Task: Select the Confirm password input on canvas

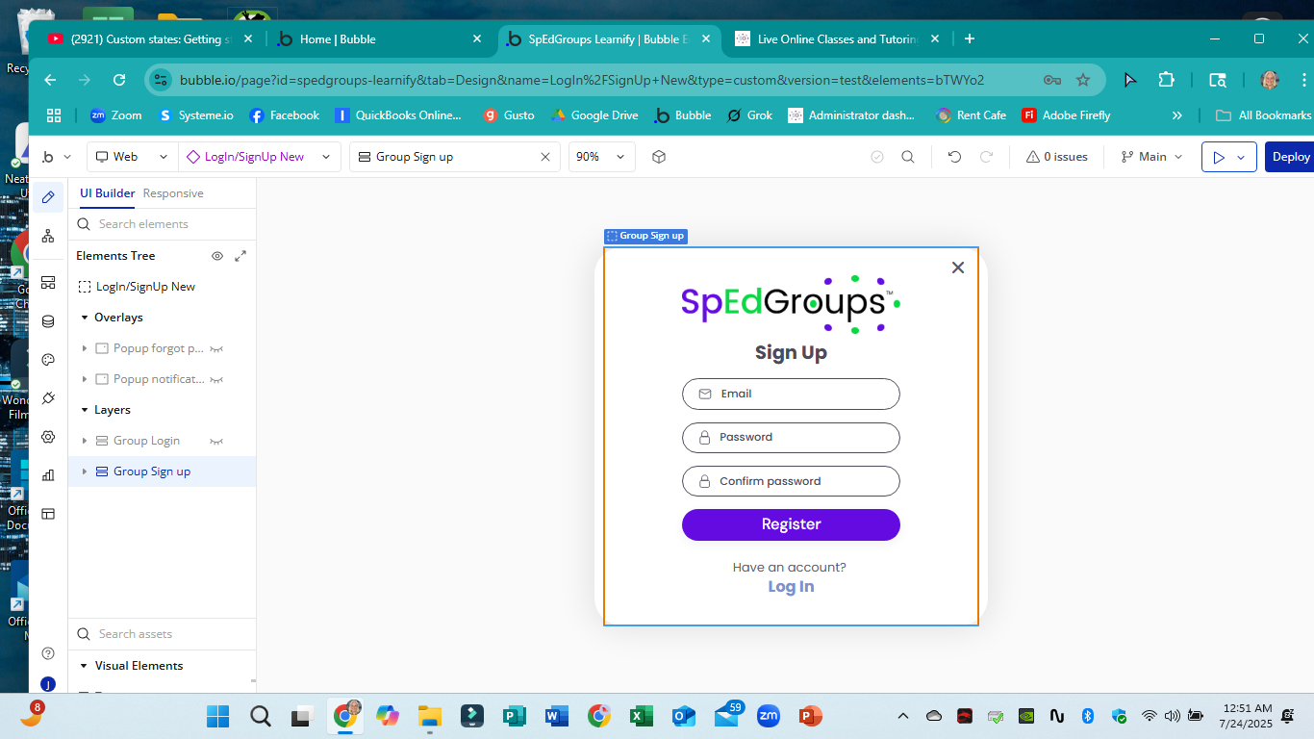Action: [x=791, y=481]
